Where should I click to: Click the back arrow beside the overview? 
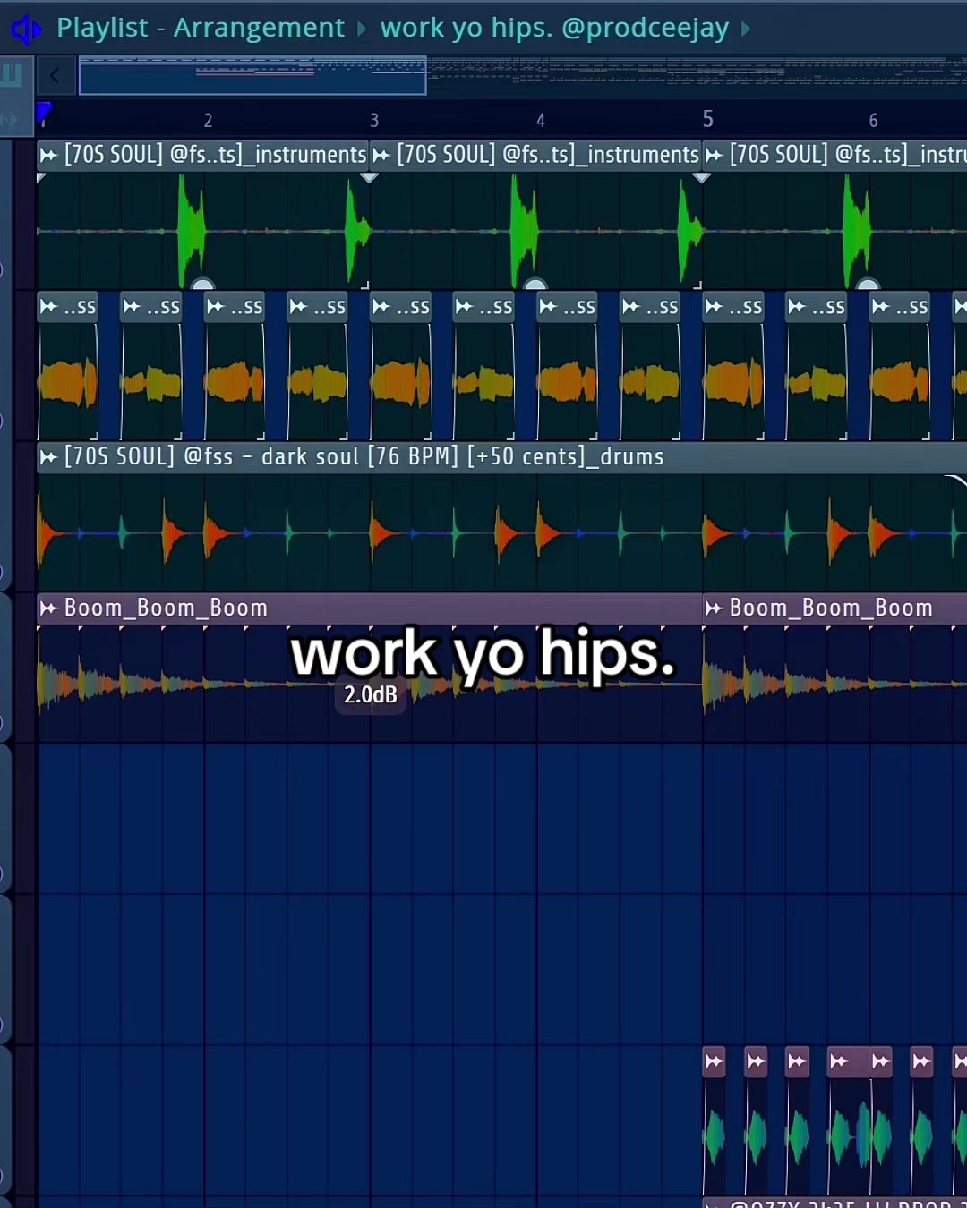coord(55,76)
